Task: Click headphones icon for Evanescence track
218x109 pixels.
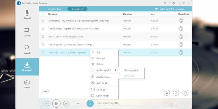Action: (181, 21)
